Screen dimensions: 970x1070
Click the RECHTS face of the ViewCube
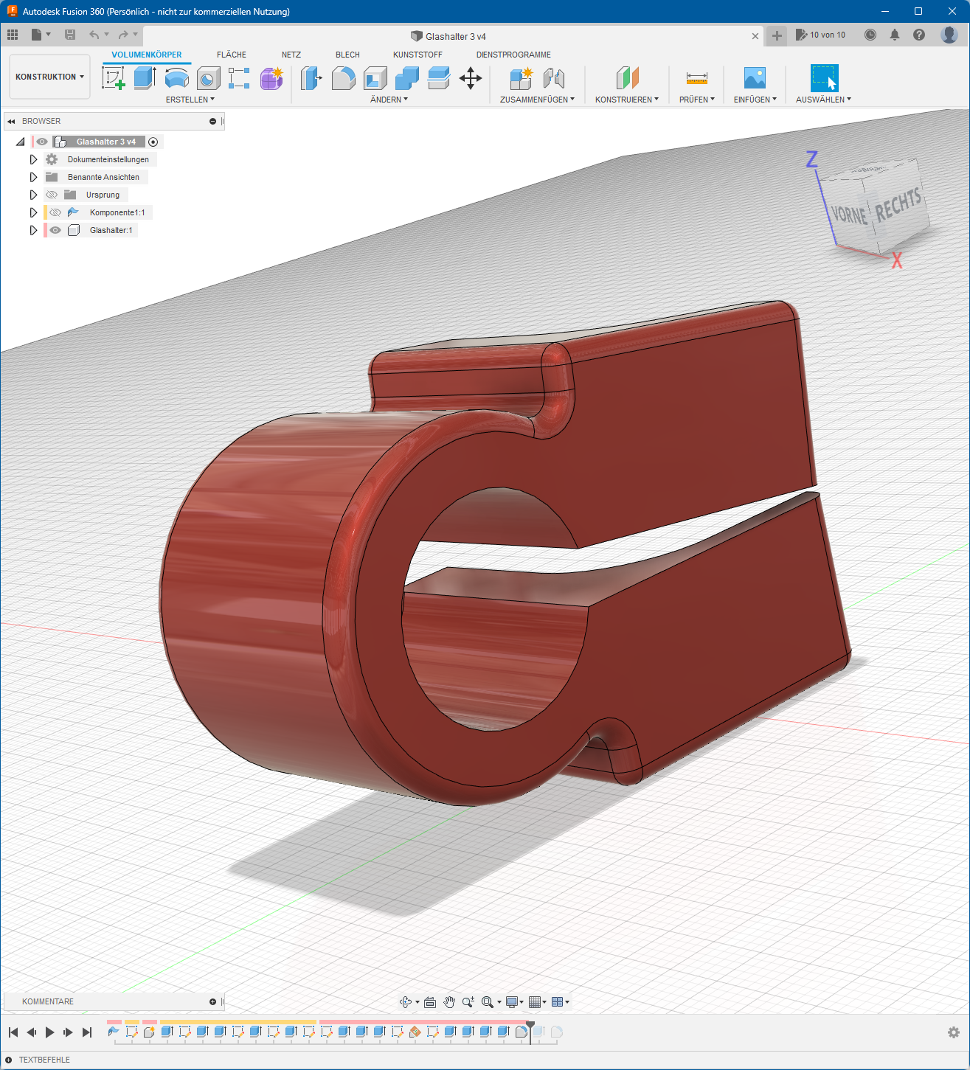pos(898,206)
